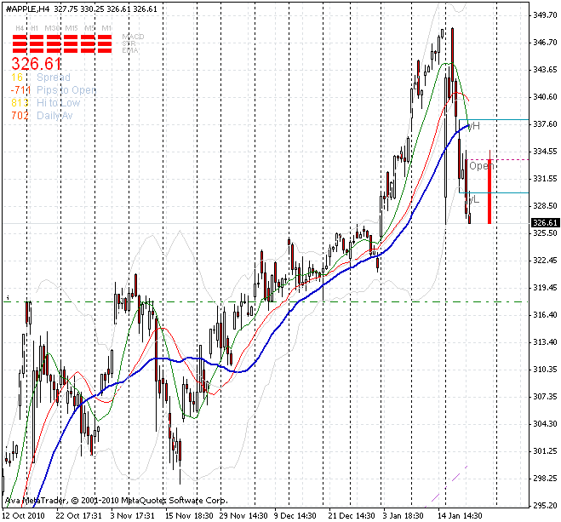
Task: Click the 702 Daily Av readout
Action: [42, 116]
